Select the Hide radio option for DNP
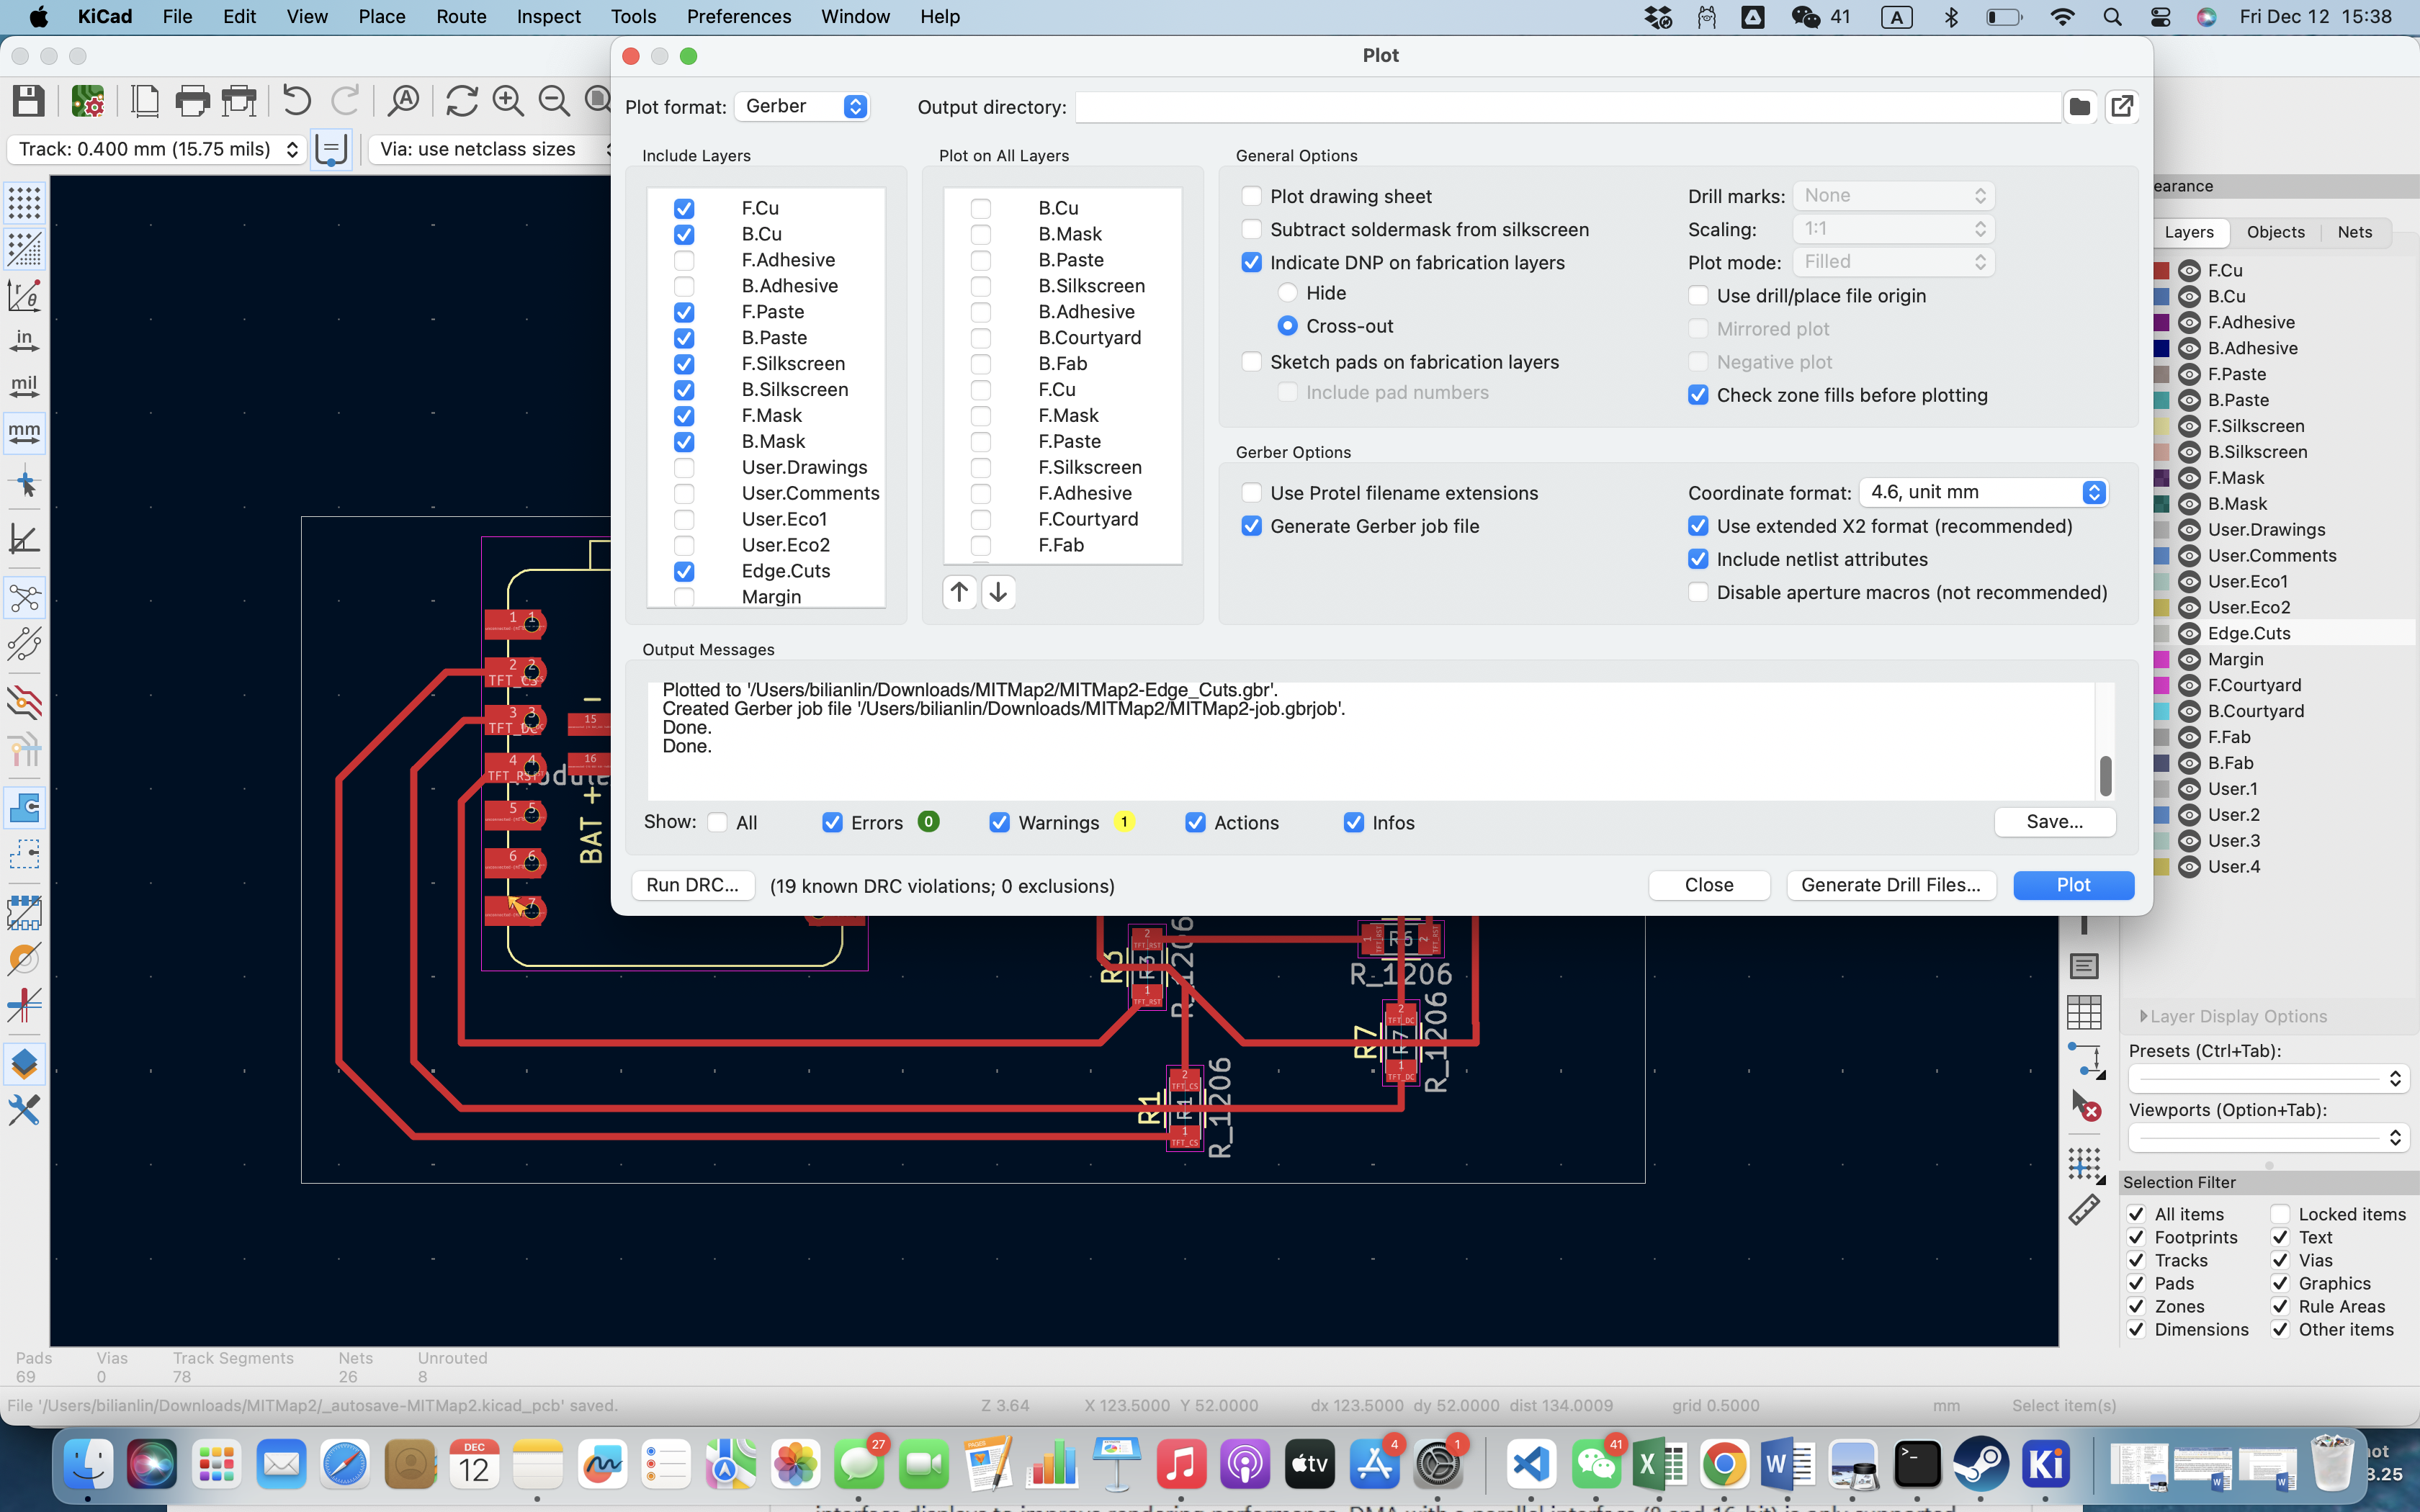Viewport: 2420px width, 1512px height. click(x=1288, y=293)
